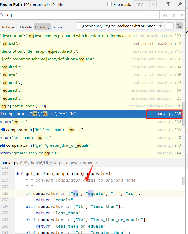188x234 pixels.
Task: Click the highlighted "eq" in preview line 235
Action: tap(76, 193)
